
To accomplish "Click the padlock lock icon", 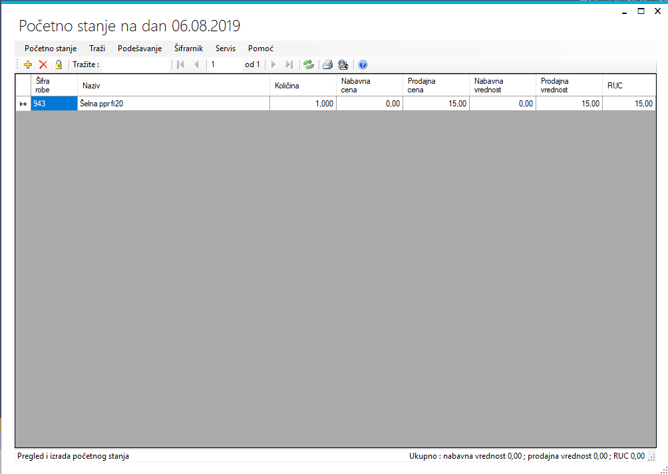I will point(59,64).
